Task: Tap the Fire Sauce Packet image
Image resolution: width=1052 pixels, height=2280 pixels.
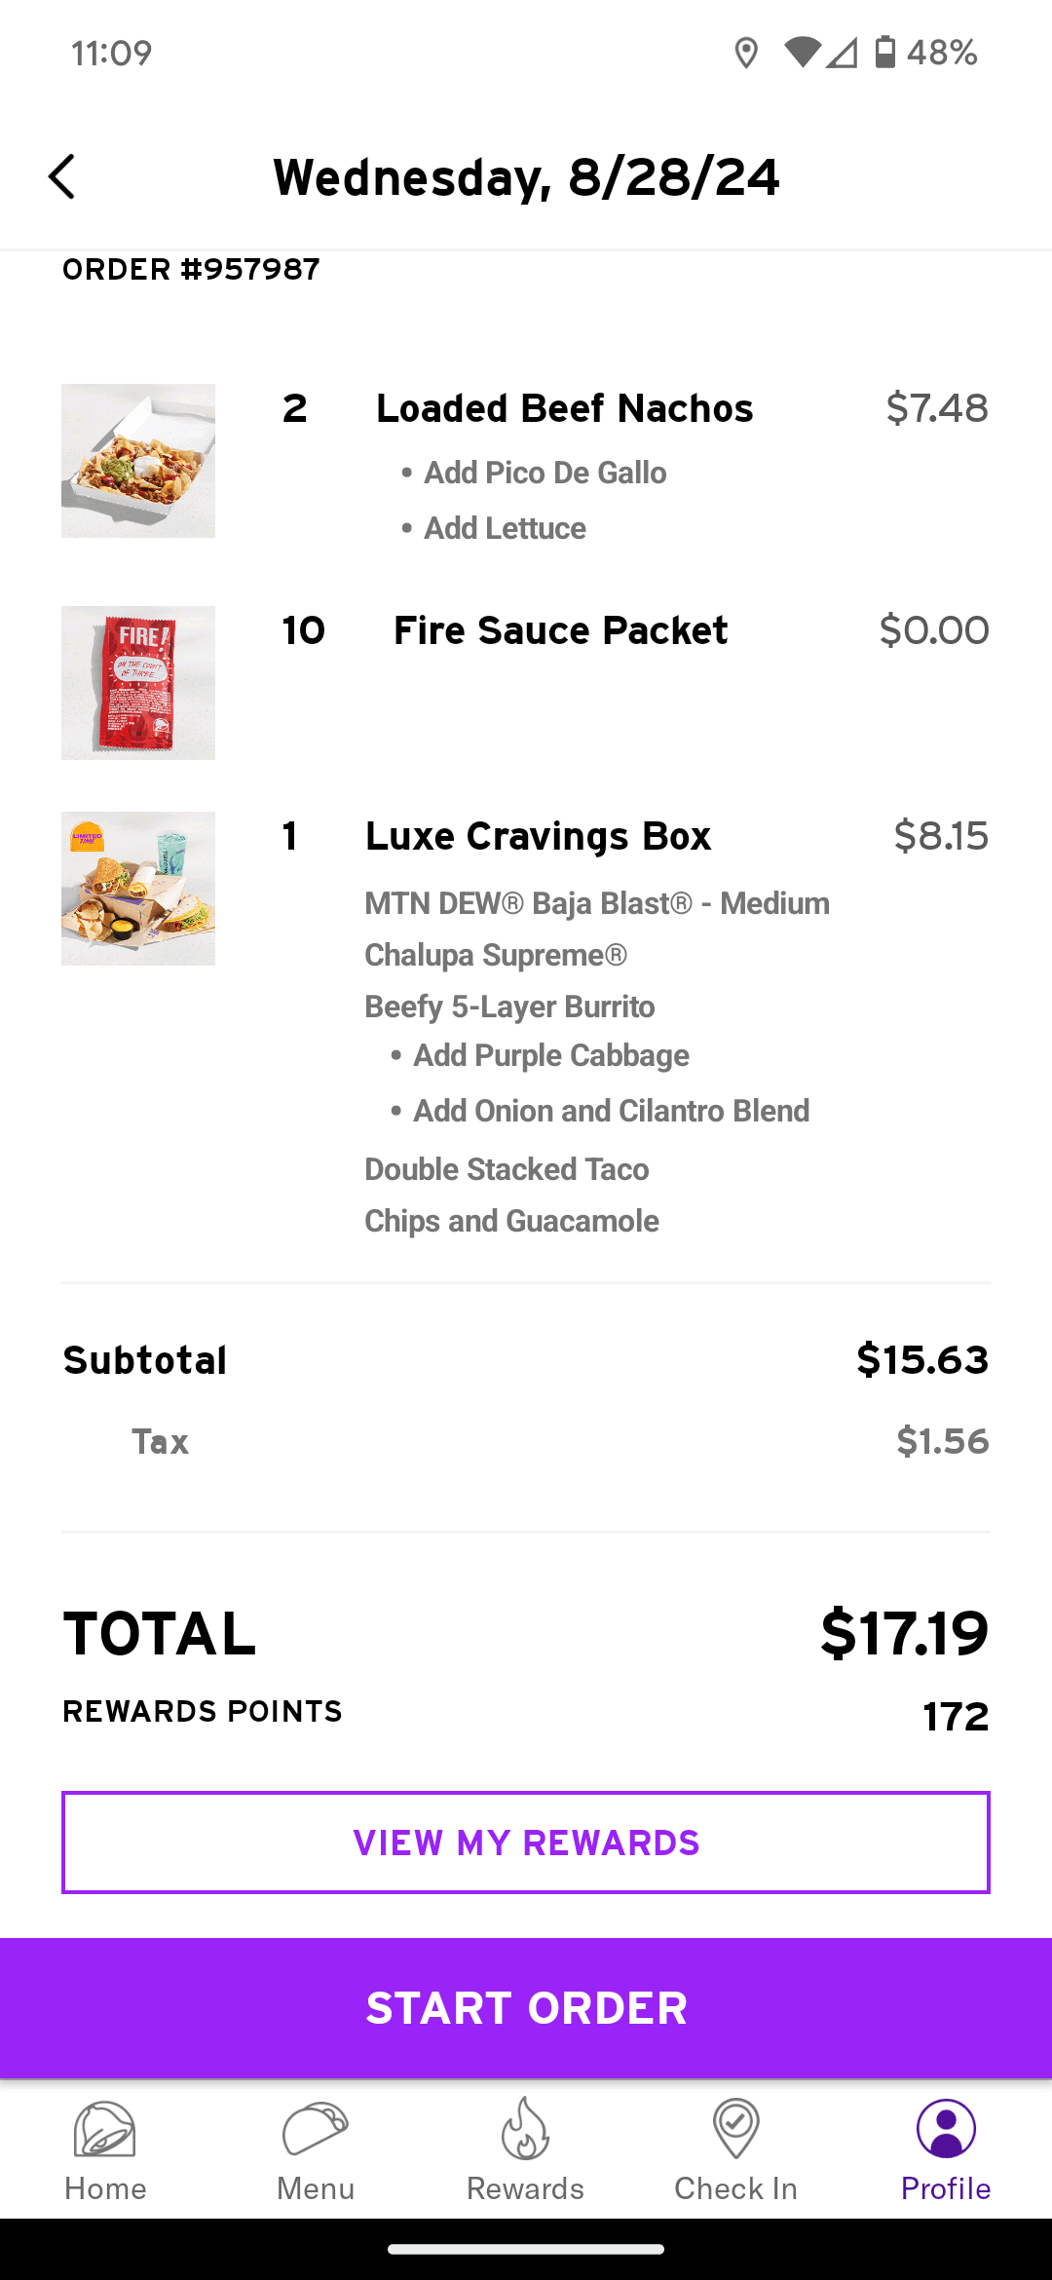Action: 138,683
